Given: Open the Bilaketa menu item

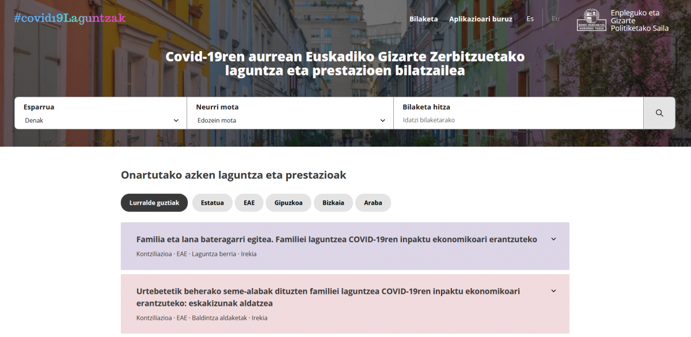Looking at the screenshot, I should [423, 19].
